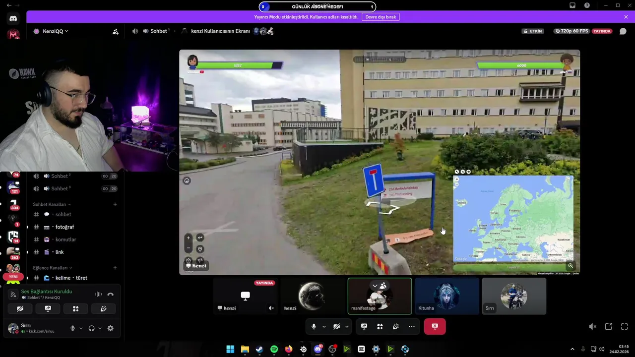Deafen with headphones icon in user panel

click(x=91, y=328)
